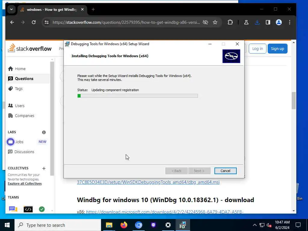Open the notification center icon
308x231 pixels.
pos(298,225)
